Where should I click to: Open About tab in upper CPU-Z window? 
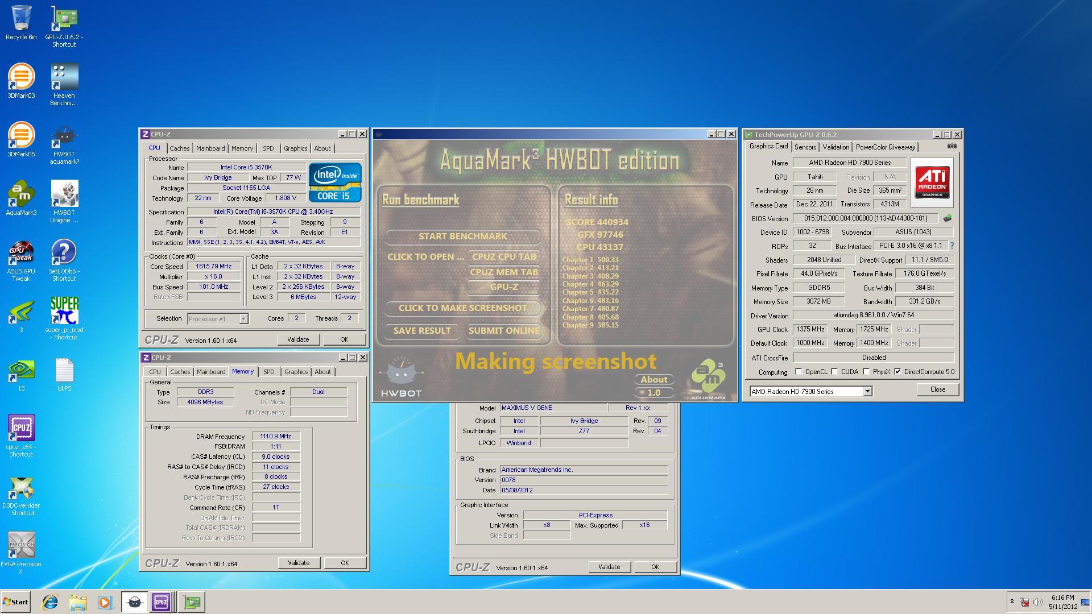point(322,148)
